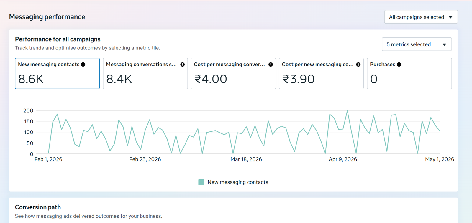The height and width of the screenshot is (223, 472).
Task: Click the ₹4.00 cost value
Action: pyautogui.click(x=211, y=79)
